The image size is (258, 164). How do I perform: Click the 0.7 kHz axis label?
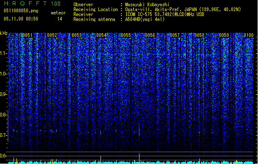[4, 135]
